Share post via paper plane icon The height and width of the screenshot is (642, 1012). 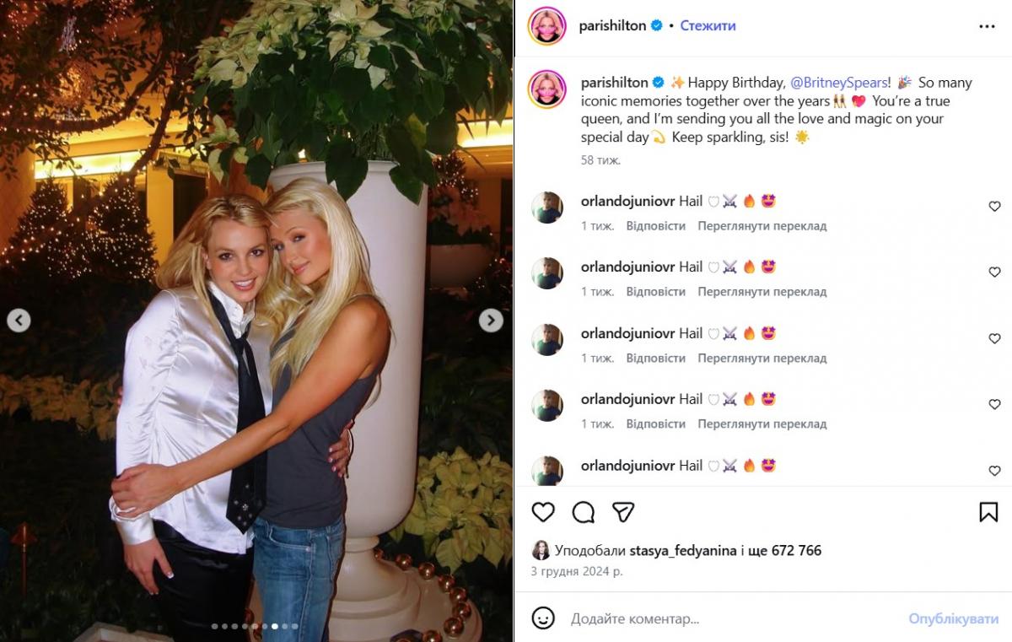point(623,512)
